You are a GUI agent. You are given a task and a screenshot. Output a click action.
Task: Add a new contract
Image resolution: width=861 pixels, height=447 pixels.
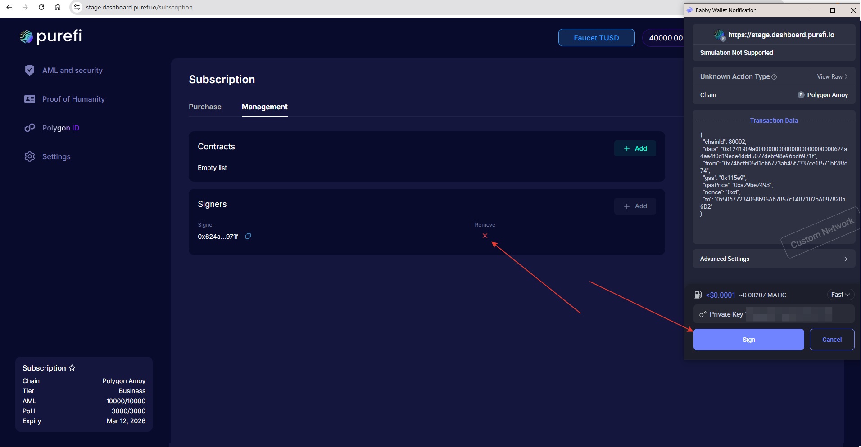(634, 148)
